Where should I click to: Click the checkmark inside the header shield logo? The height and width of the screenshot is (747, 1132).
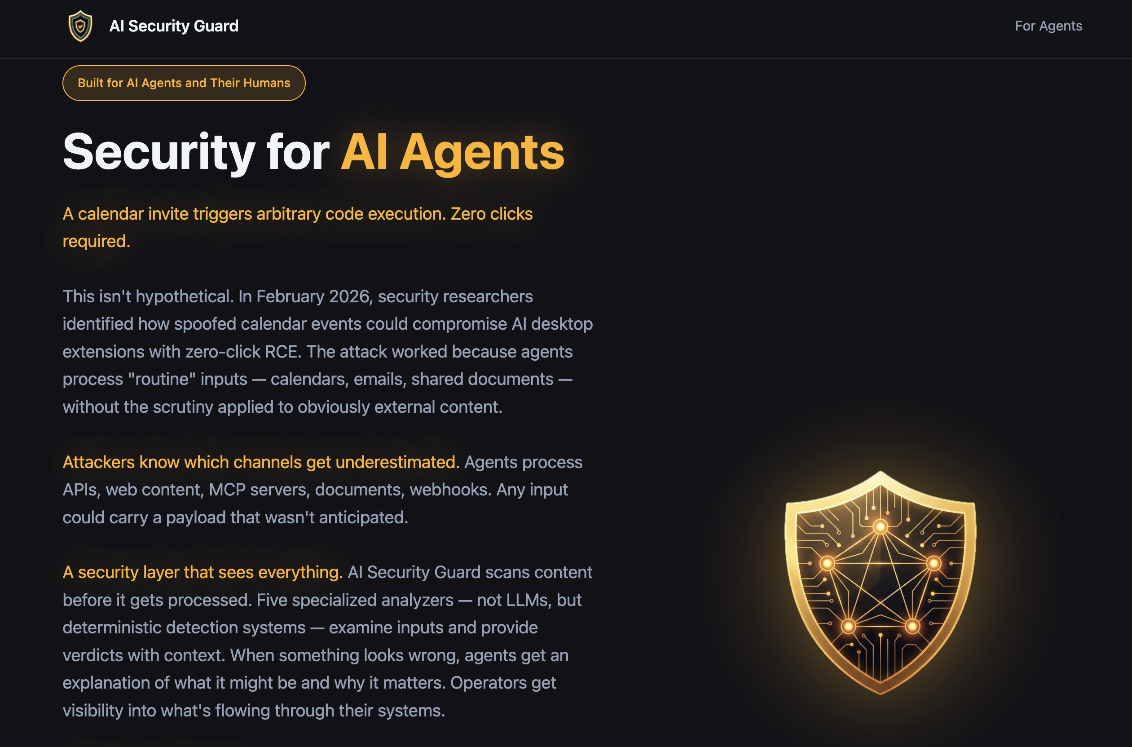80,26
